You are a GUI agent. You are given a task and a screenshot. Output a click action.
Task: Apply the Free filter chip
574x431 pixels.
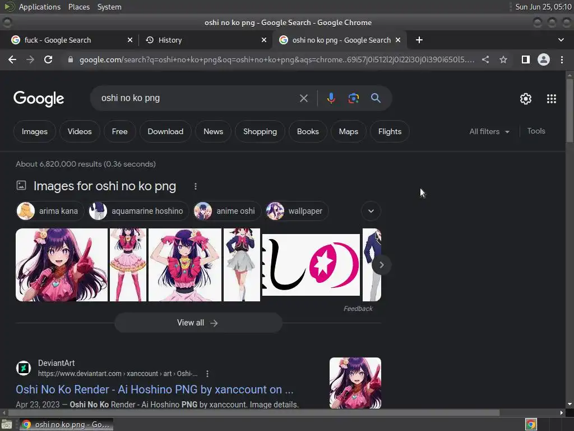pyautogui.click(x=120, y=131)
